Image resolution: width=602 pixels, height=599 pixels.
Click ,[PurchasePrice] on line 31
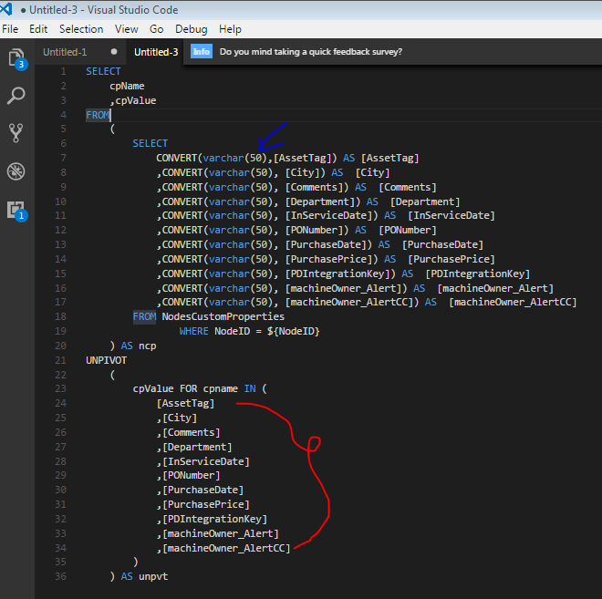pyautogui.click(x=202, y=504)
